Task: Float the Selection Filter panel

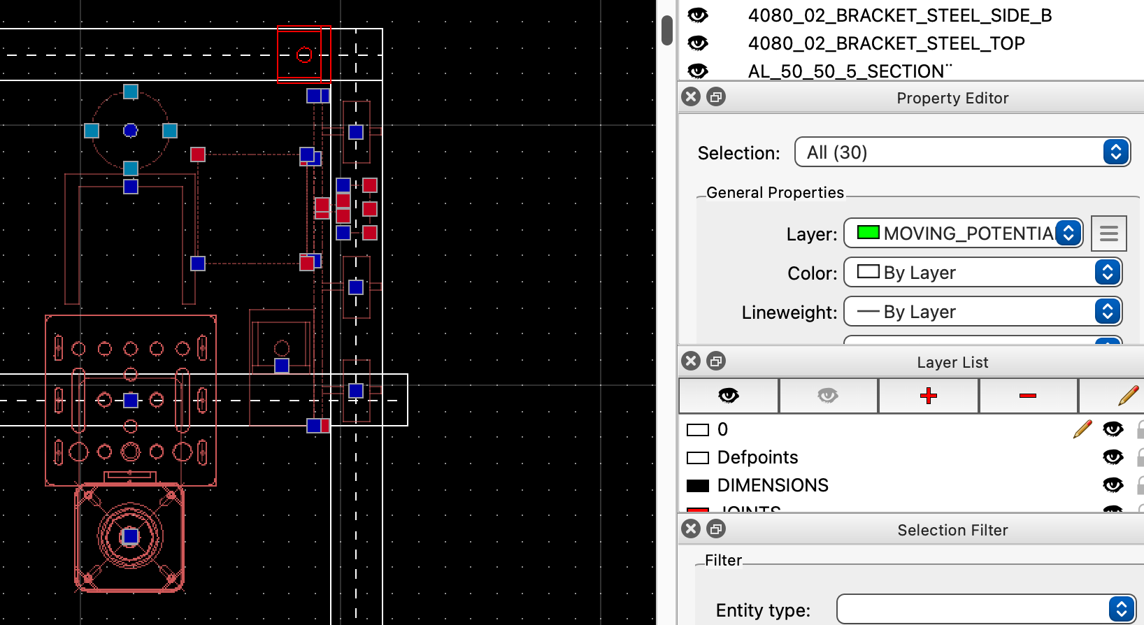Action: pyautogui.click(x=715, y=529)
